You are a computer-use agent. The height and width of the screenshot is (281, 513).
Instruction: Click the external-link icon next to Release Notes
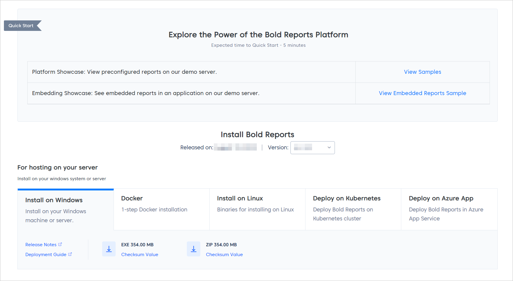click(x=61, y=244)
